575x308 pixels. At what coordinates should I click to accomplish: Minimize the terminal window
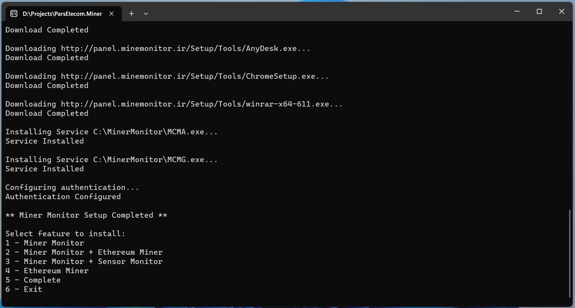(517, 12)
